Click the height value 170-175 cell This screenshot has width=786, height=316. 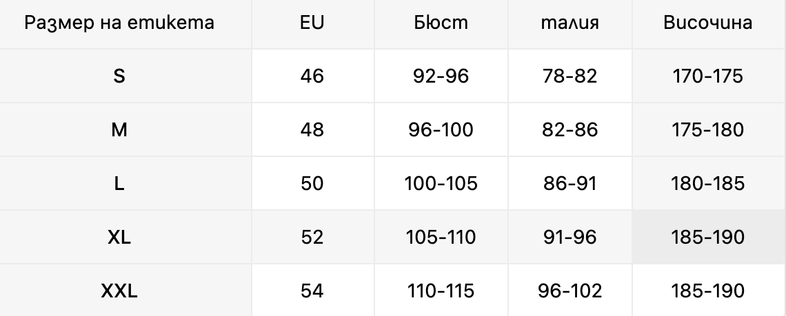(x=708, y=76)
